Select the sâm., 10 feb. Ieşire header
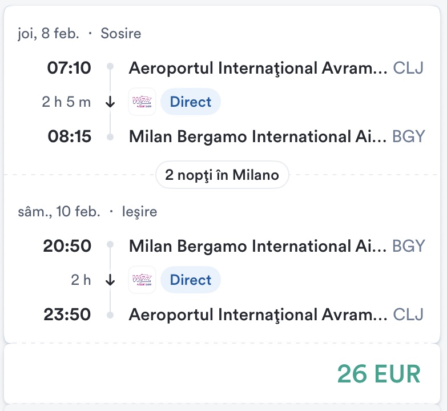Screen dimensions: 447x411 (87, 212)
